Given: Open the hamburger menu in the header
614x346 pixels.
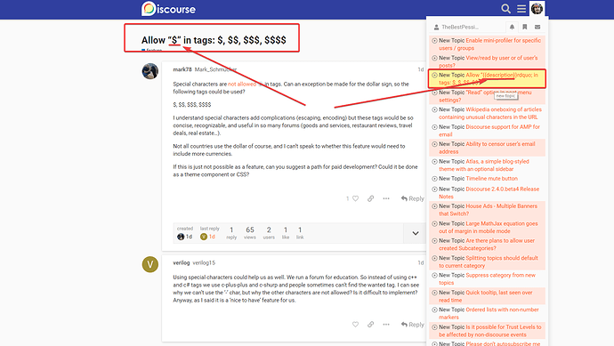Looking at the screenshot, I should point(521,9).
